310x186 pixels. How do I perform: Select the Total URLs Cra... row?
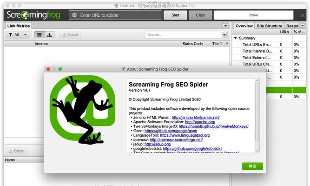[x=270, y=64]
